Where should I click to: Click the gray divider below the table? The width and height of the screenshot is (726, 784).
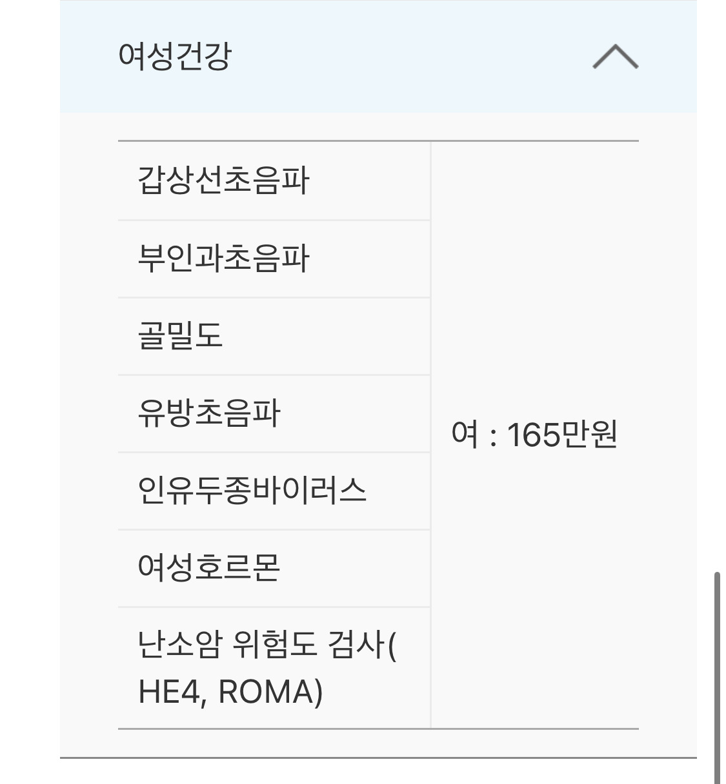[378, 758]
